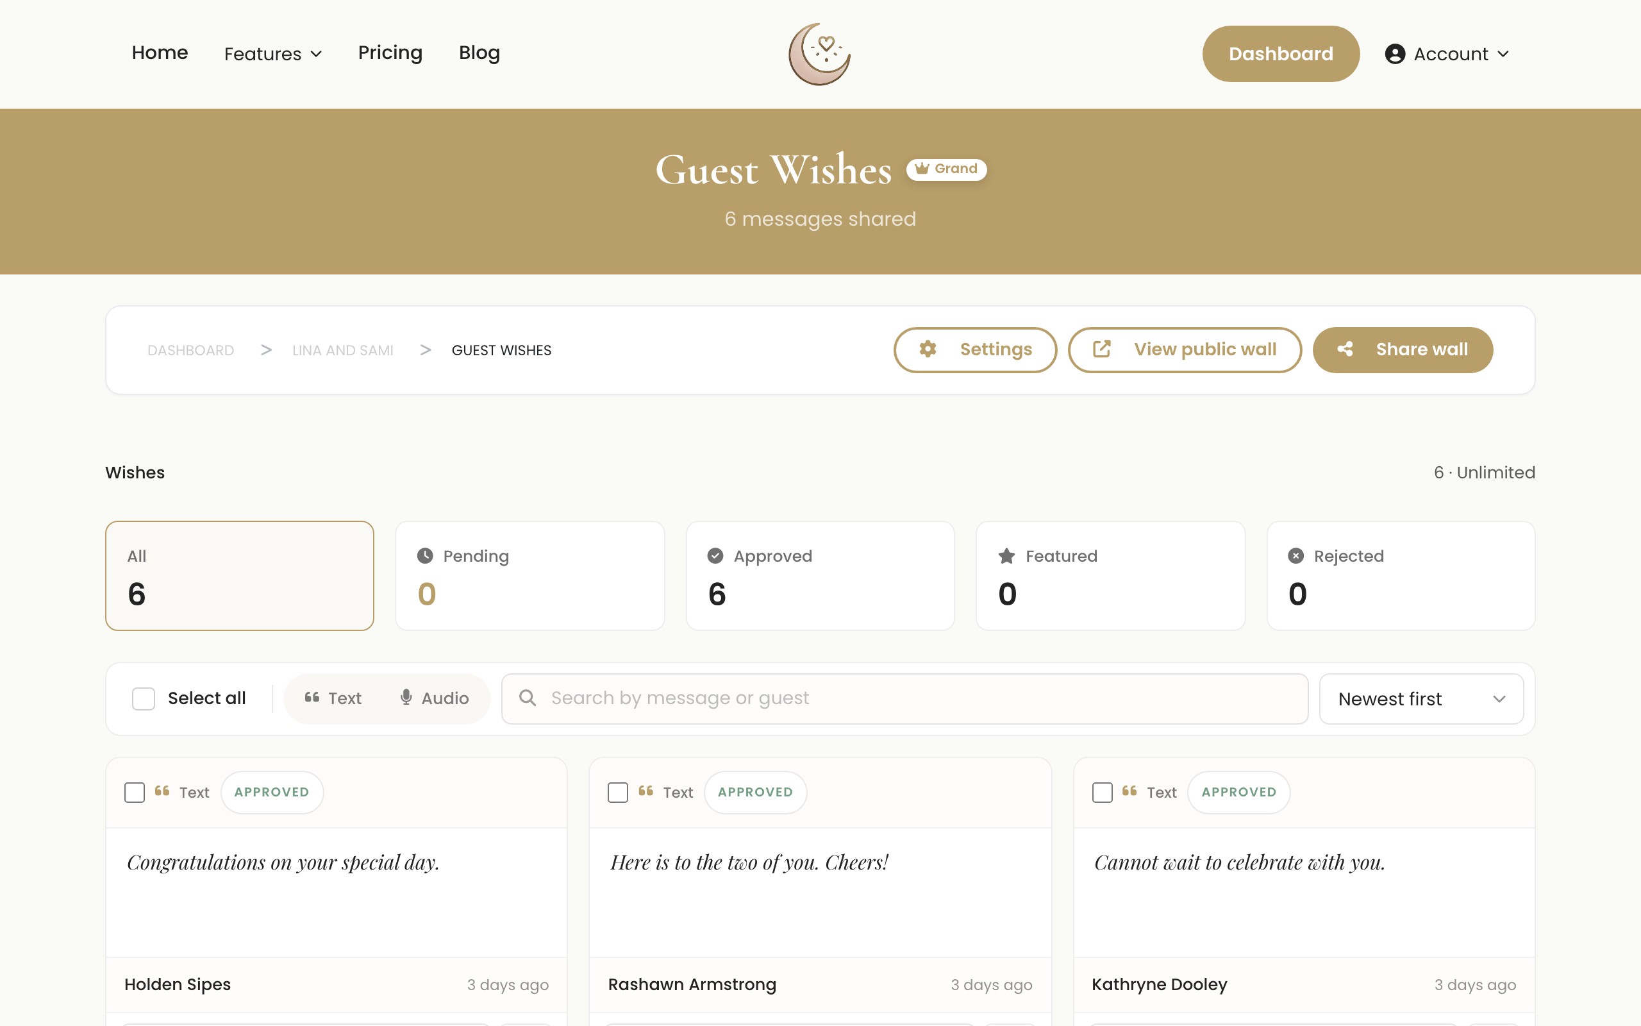Click the Rejected cross icon
The image size is (1641, 1026).
coord(1296,556)
